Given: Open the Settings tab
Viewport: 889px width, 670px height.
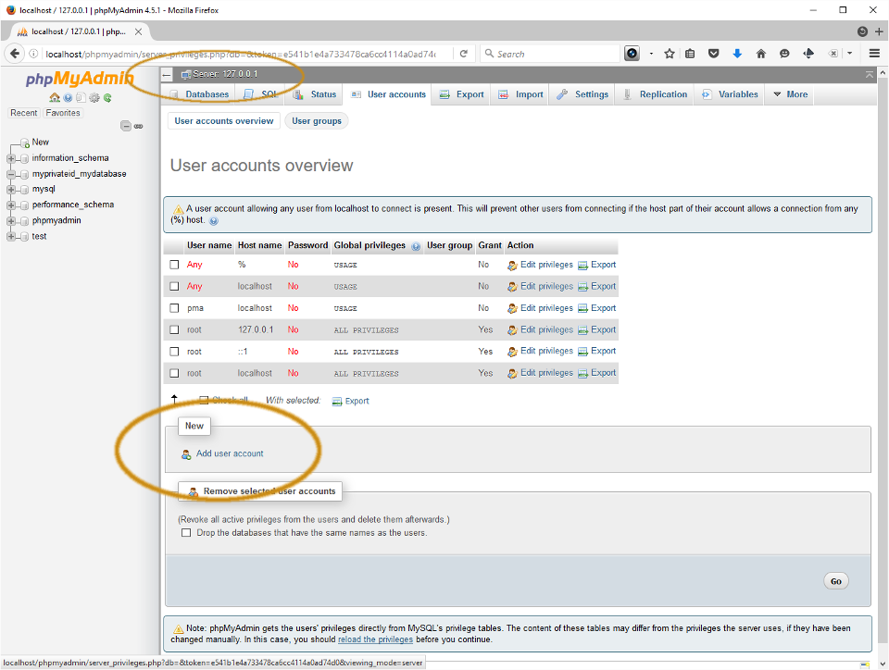Looking at the screenshot, I should click(x=582, y=94).
